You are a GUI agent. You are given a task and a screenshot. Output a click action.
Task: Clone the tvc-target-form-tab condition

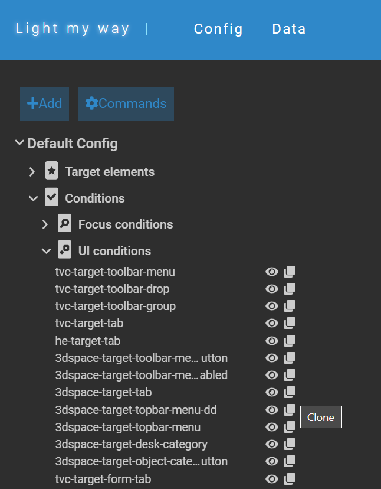click(290, 479)
